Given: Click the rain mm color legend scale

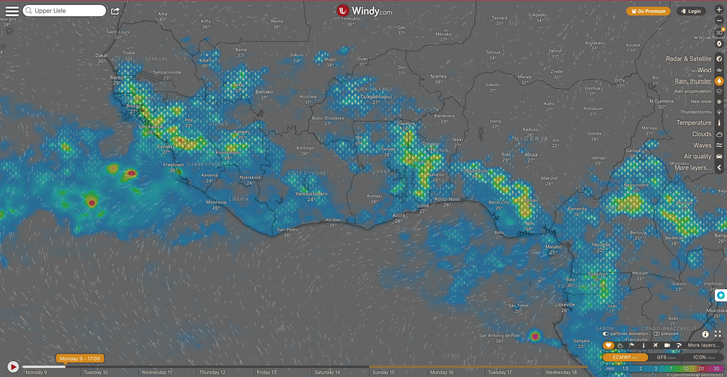Looking at the screenshot, I should coord(663,369).
